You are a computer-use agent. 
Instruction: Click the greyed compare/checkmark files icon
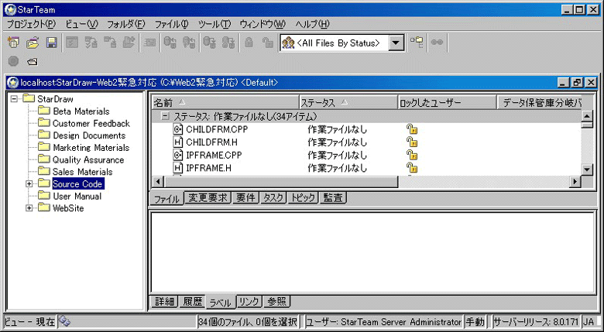(91, 43)
